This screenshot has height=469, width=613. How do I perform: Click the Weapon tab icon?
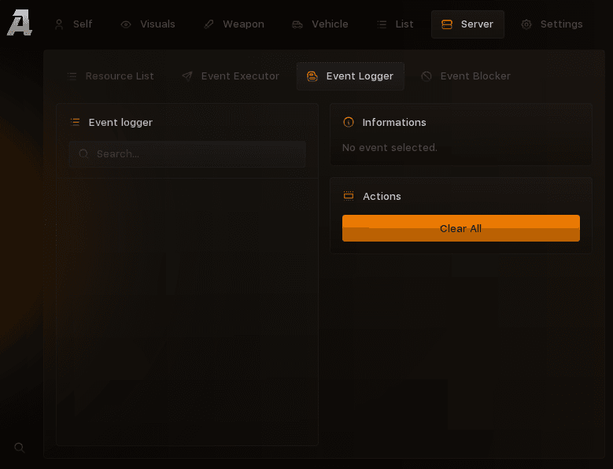click(209, 24)
